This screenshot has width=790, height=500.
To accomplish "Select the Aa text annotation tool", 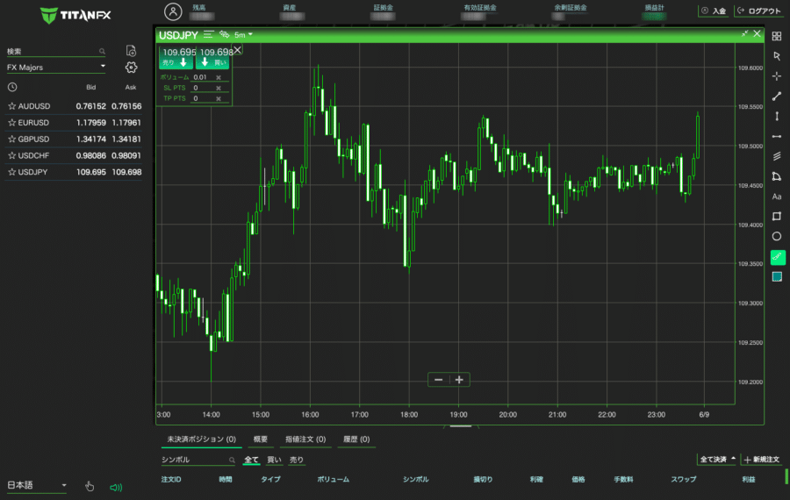I will pos(777,196).
